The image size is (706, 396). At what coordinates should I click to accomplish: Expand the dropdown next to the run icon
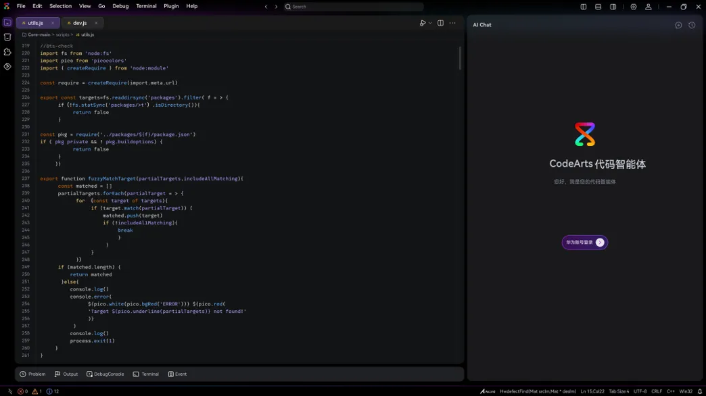430,23
